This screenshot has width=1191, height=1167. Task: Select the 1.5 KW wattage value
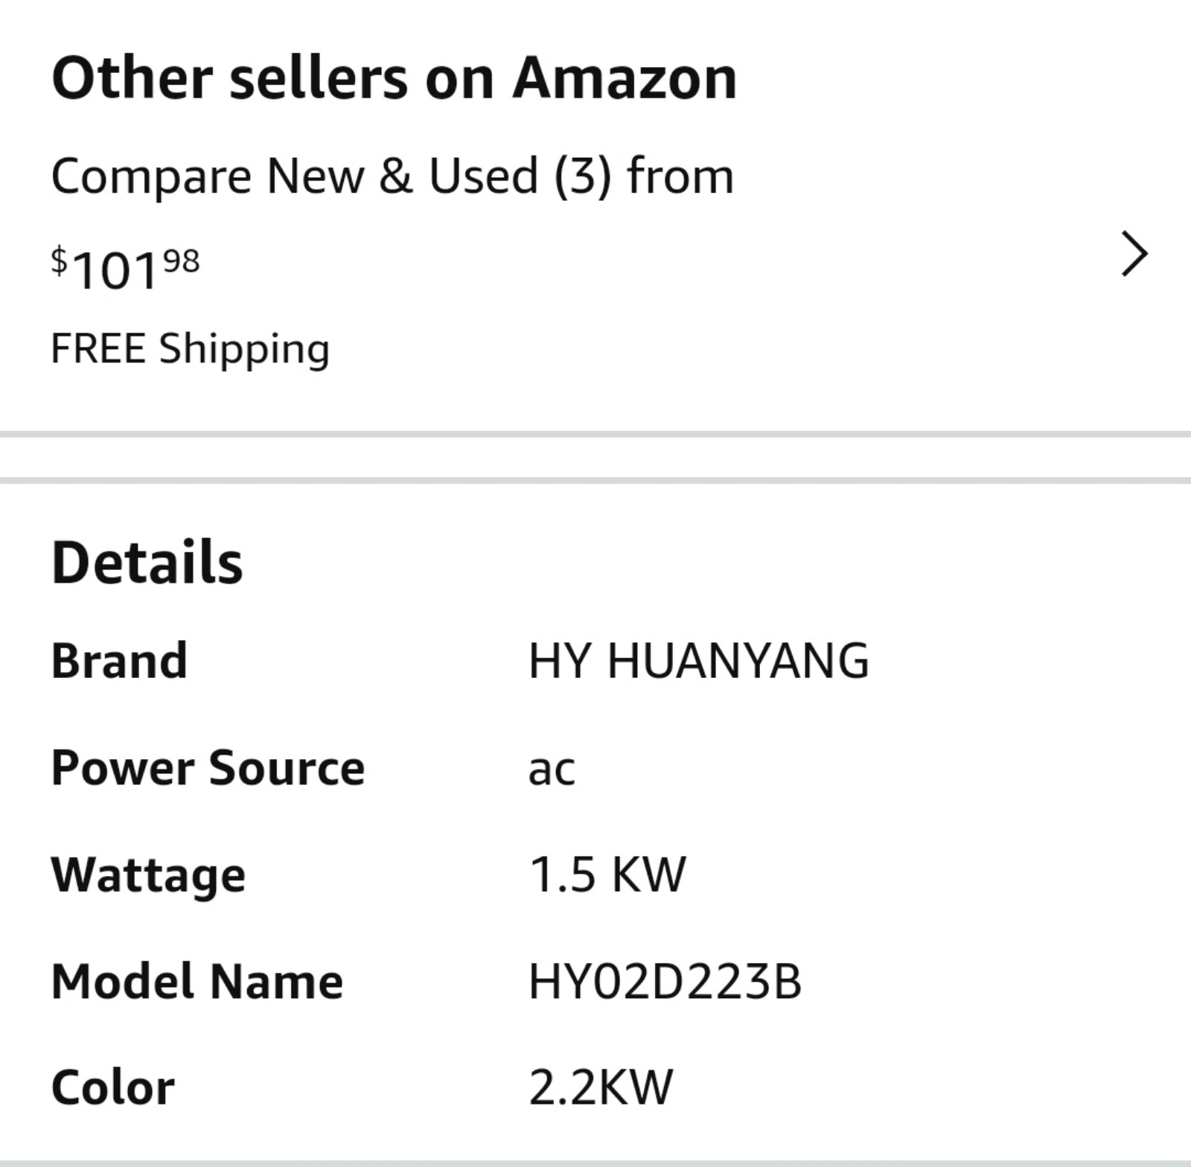pos(607,874)
